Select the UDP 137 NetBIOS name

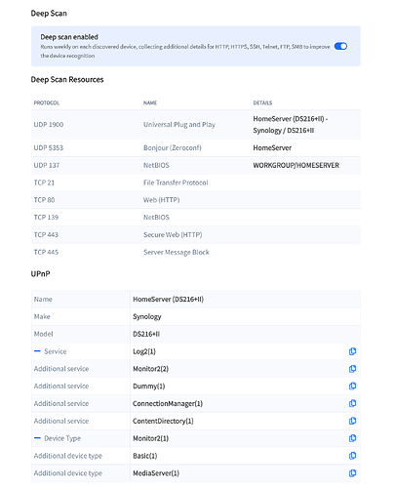click(x=156, y=165)
